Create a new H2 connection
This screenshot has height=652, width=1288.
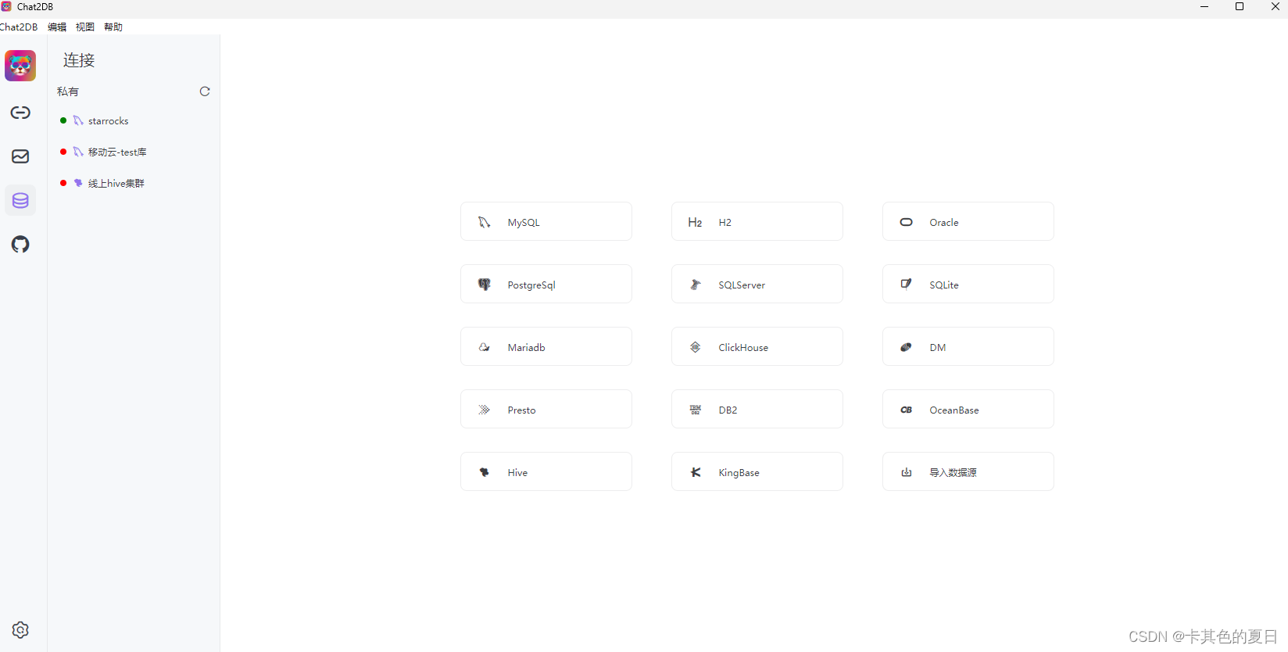coord(757,221)
